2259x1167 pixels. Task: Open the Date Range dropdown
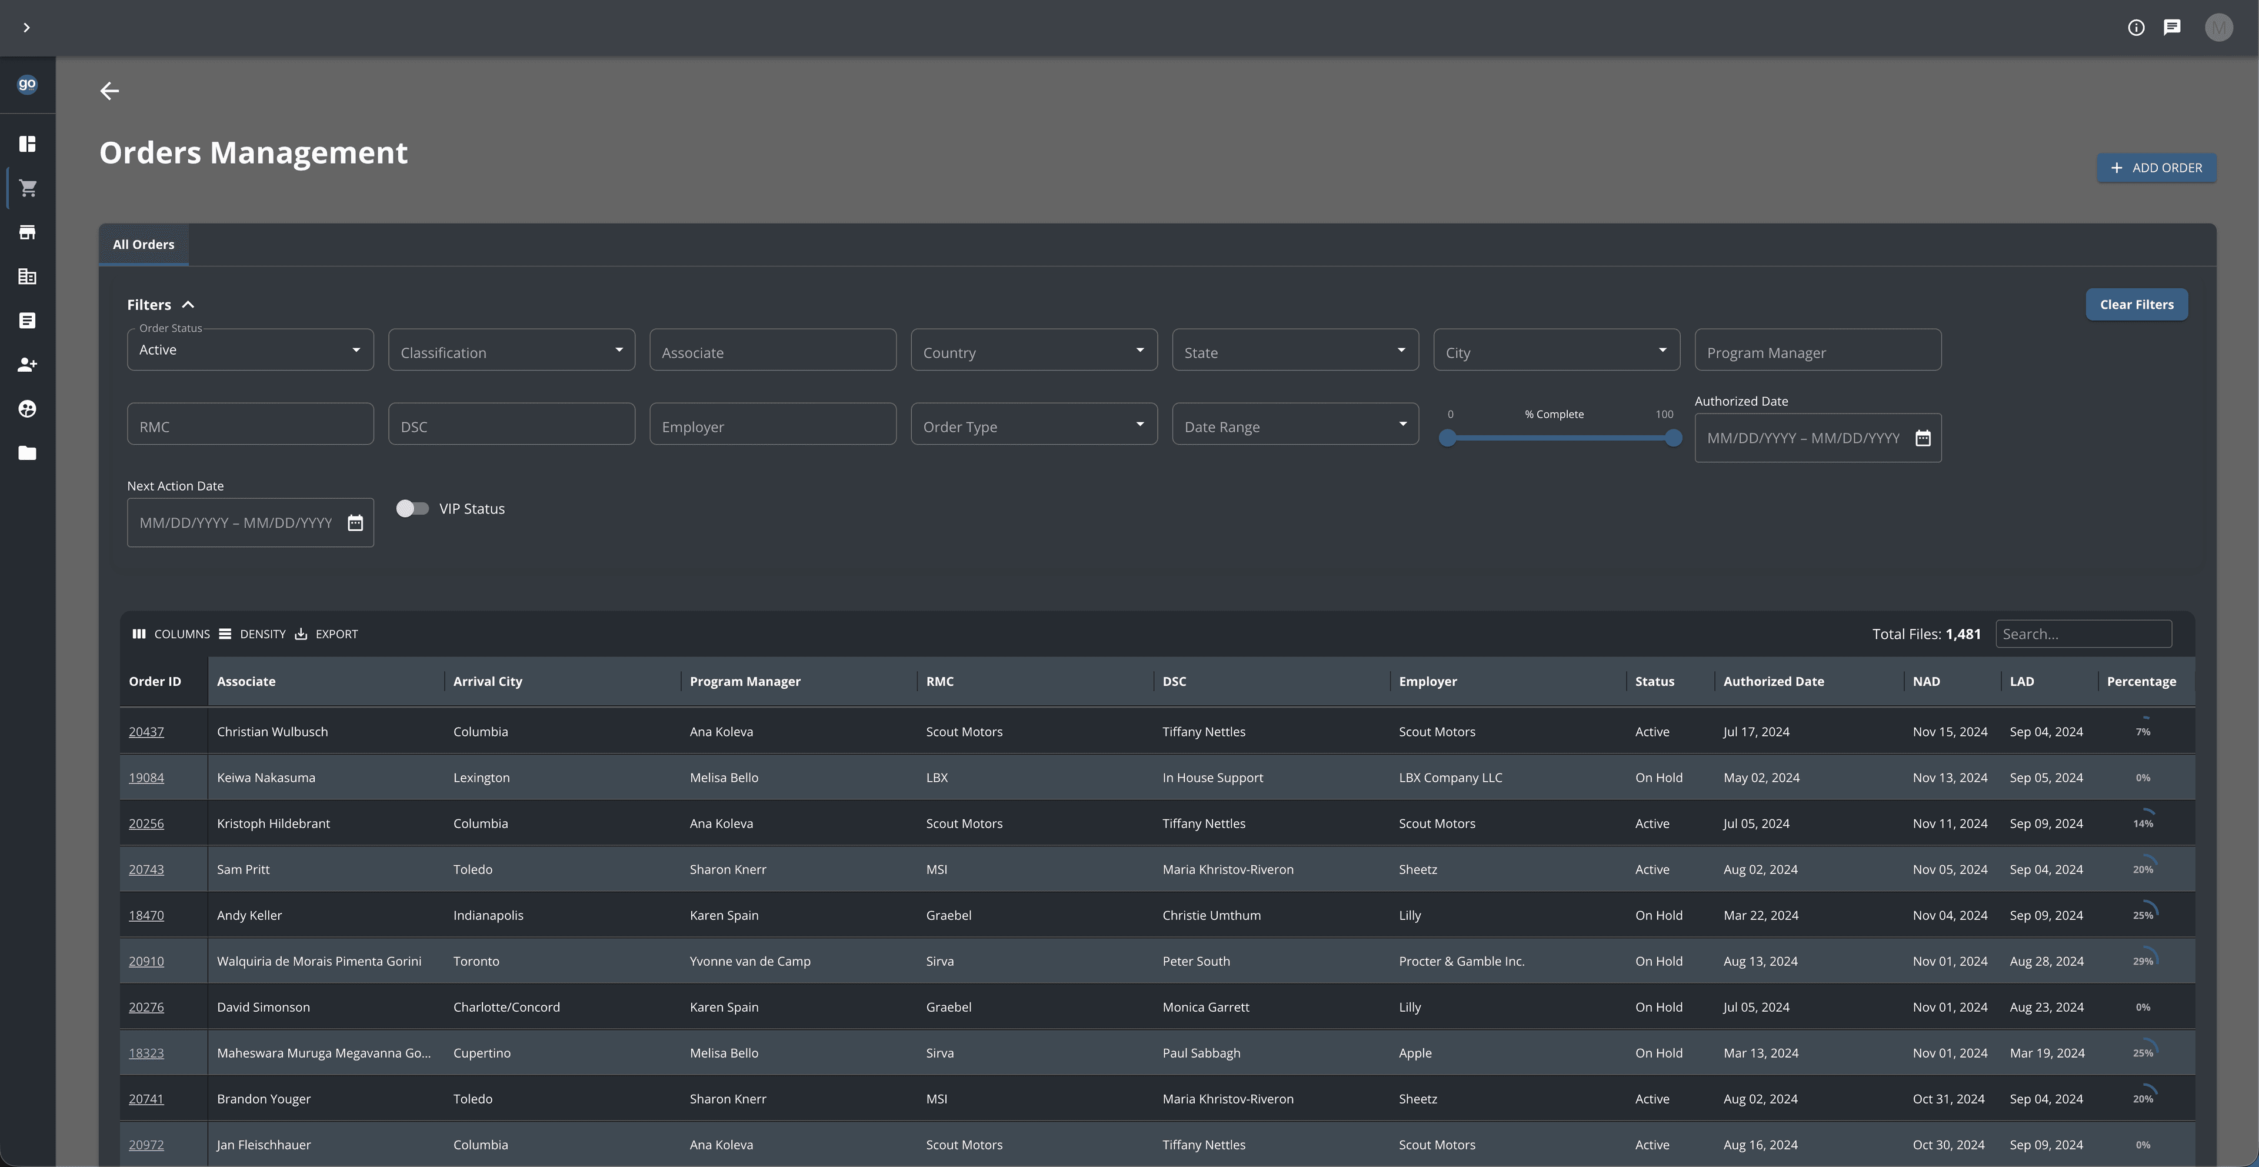click(x=1295, y=424)
